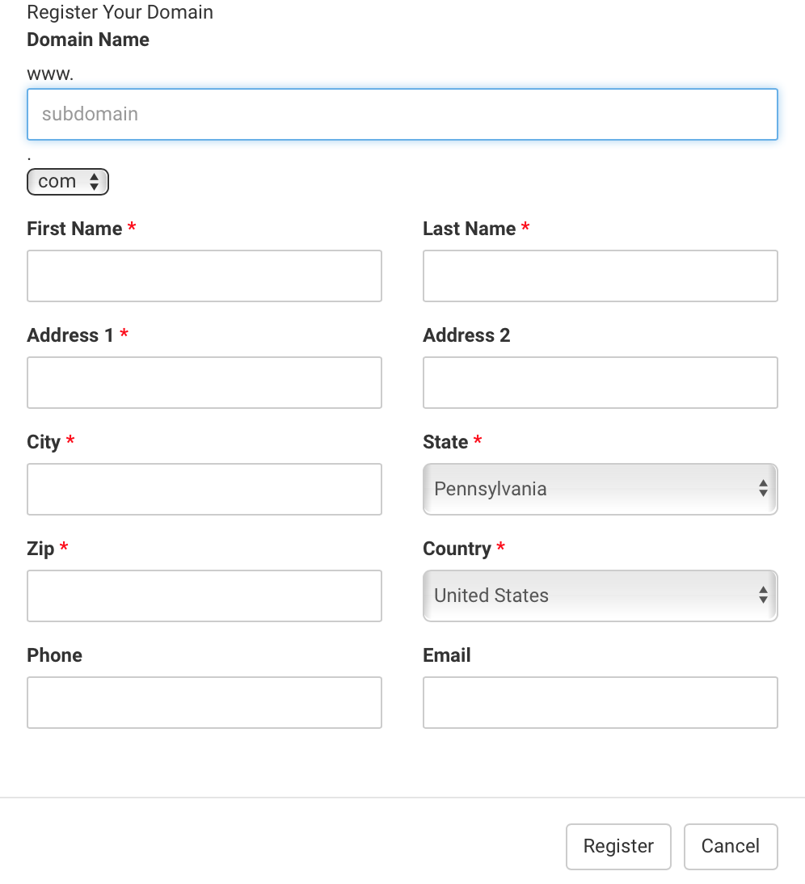Image resolution: width=805 pixels, height=884 pixels.
Task: Click the Address 2 label text
Action: coord(467,335)
